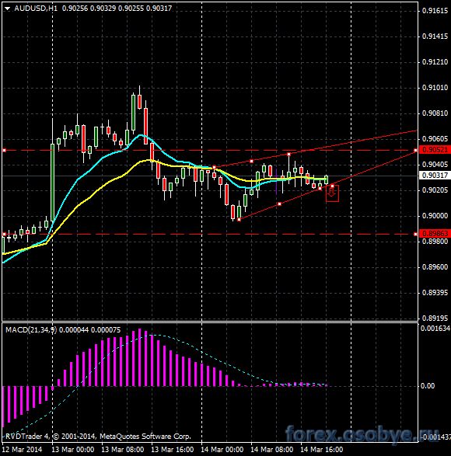Click the red down-arrow sell marker icon
Viewport: 451px width, 456px height.
click(x=331, y=192)
